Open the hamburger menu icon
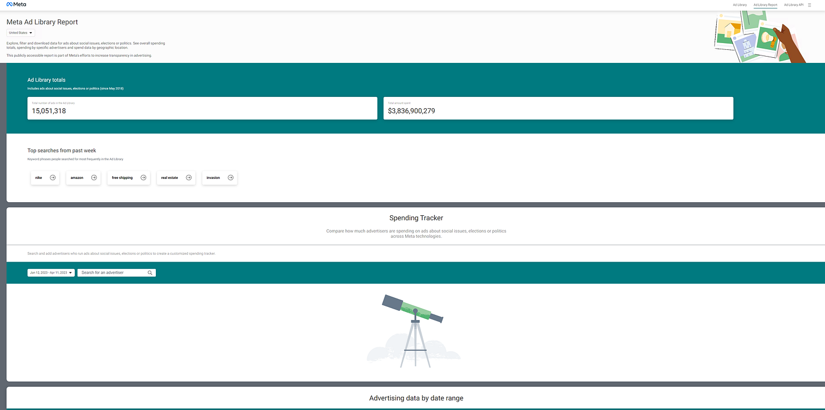The image size is (825, 410). pyautogui.click(x=810, y=5)
